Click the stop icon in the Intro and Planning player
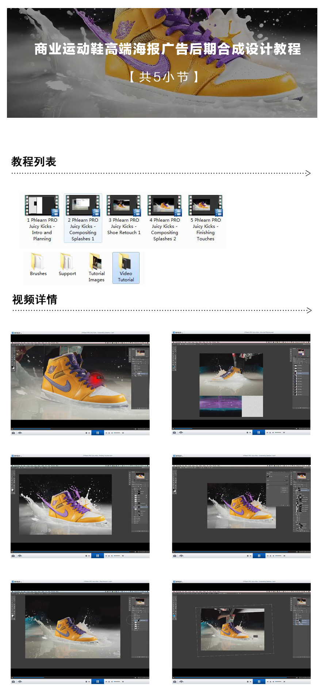This screenshot has width=325, height=695. (247, 432)
